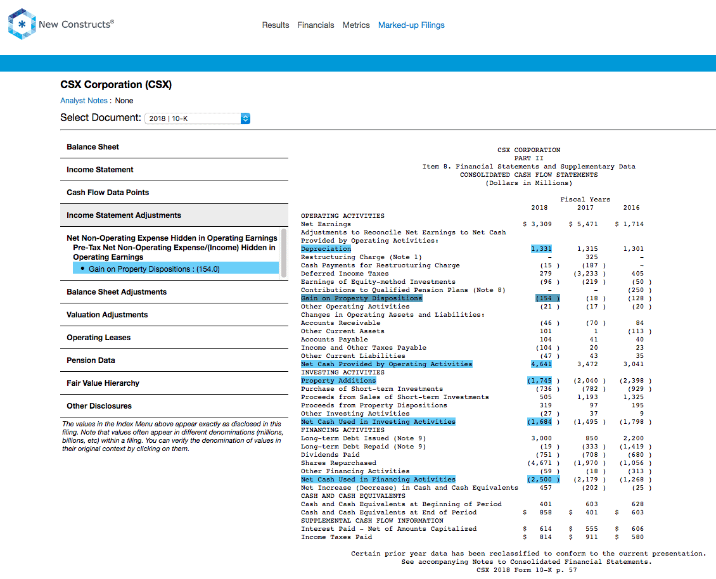
Task: Click the Other Financing Activities line label
Action: point(355,471)
